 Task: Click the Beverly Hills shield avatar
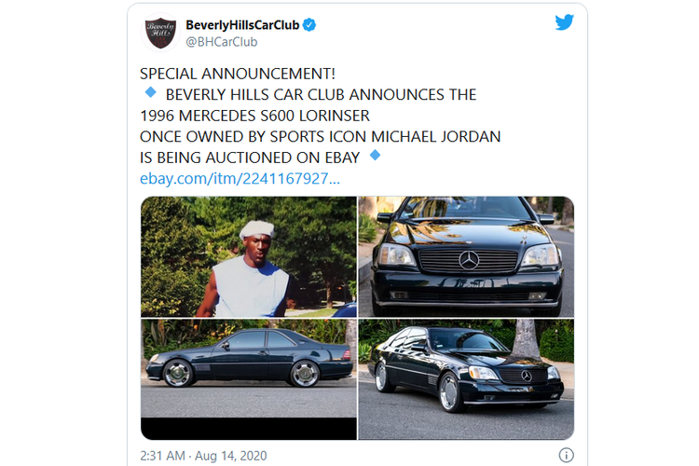161,33
